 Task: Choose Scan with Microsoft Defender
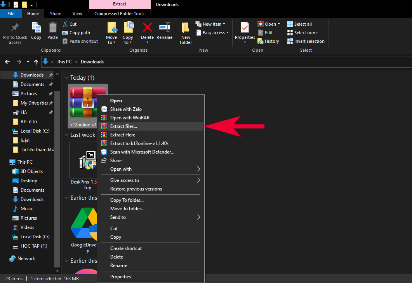pos(142,152)
